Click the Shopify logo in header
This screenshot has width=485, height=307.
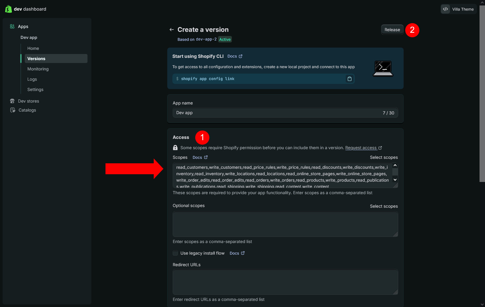point(8,9)
